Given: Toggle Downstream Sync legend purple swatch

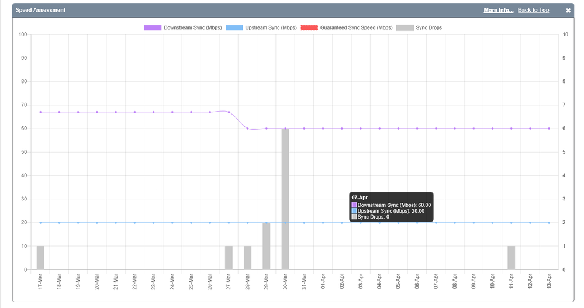Looking at the screenshot, I should [153, 27].
